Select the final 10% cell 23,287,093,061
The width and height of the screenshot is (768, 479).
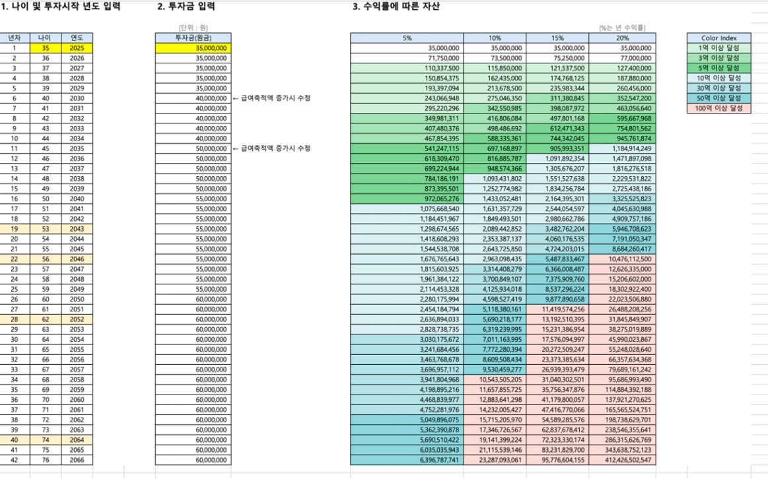(x=495, y=459)
